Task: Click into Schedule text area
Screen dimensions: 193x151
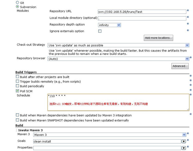Action: (x=118, y=102)
